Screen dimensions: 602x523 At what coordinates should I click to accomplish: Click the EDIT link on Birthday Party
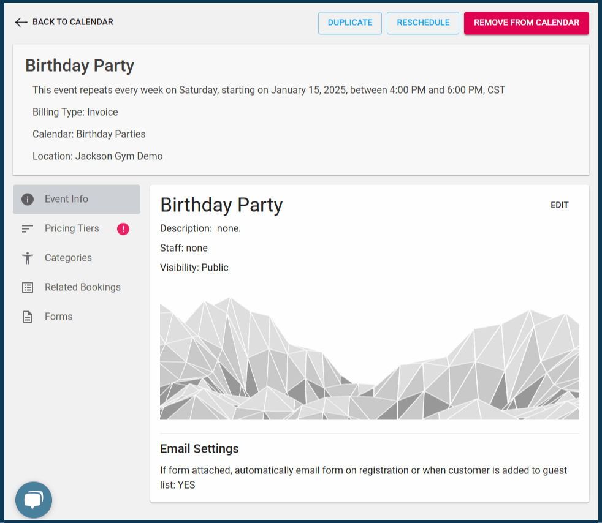pos(559,205)
